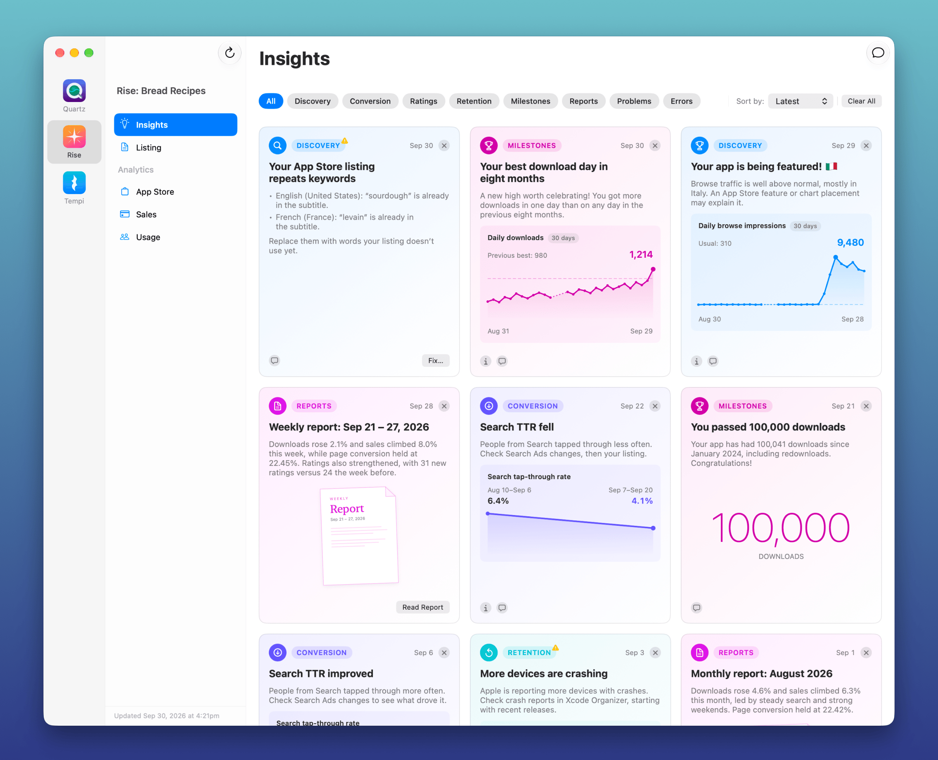Open comment on best download day card

(502, 361)
